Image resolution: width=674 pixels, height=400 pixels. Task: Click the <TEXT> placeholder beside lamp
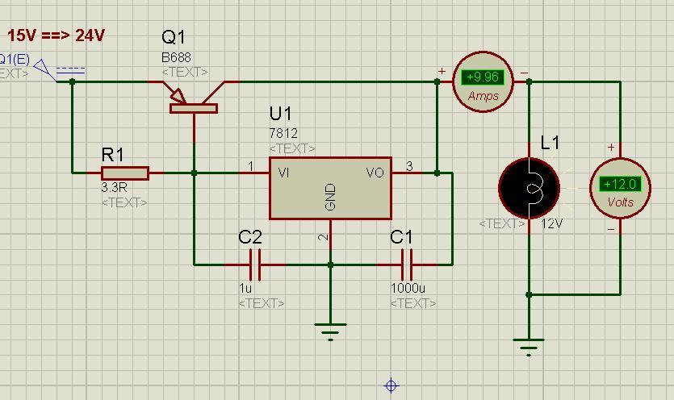point(502,224)
